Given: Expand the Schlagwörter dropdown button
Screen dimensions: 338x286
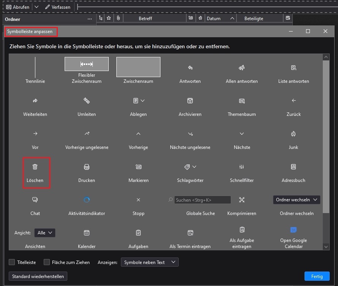Looking at the screenshot, I should (190, 167).
